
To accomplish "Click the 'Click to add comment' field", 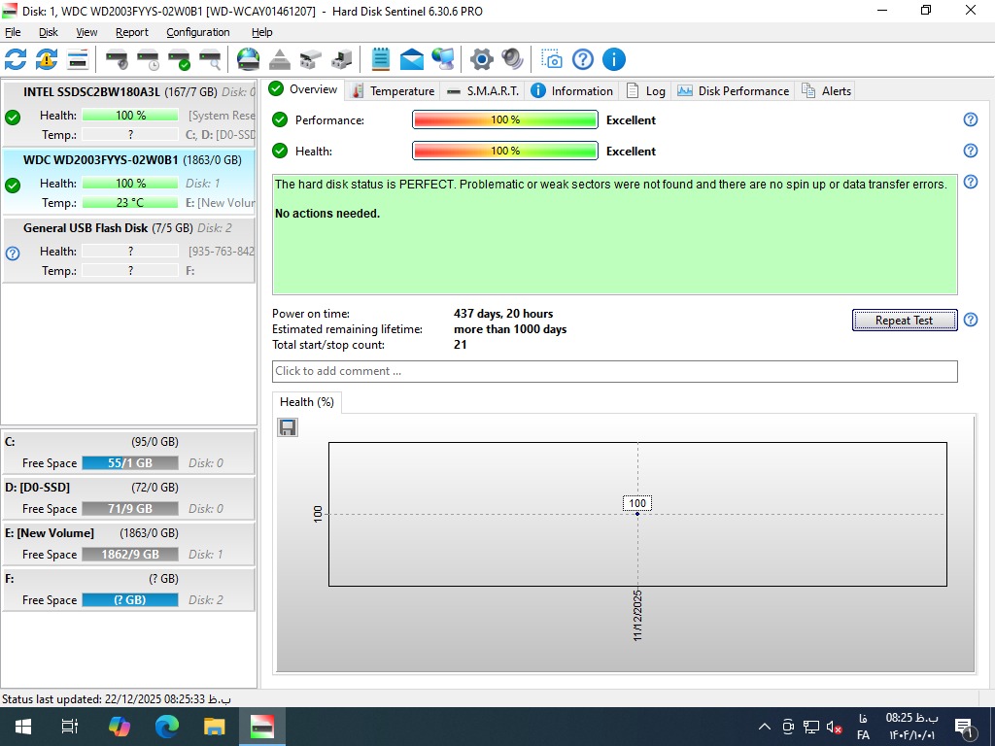I will tap(614, 371).
